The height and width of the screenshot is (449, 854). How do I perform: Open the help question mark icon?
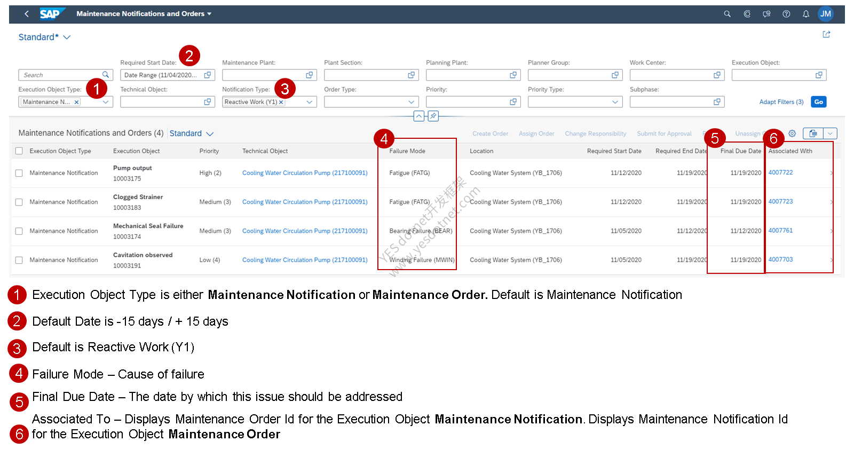click(x=786, y=14)
